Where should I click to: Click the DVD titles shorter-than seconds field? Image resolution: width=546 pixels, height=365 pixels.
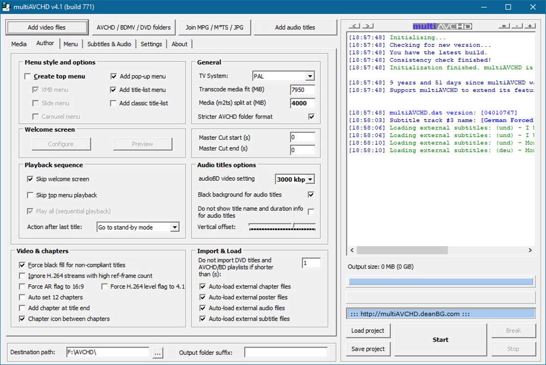tap(311, 263)
